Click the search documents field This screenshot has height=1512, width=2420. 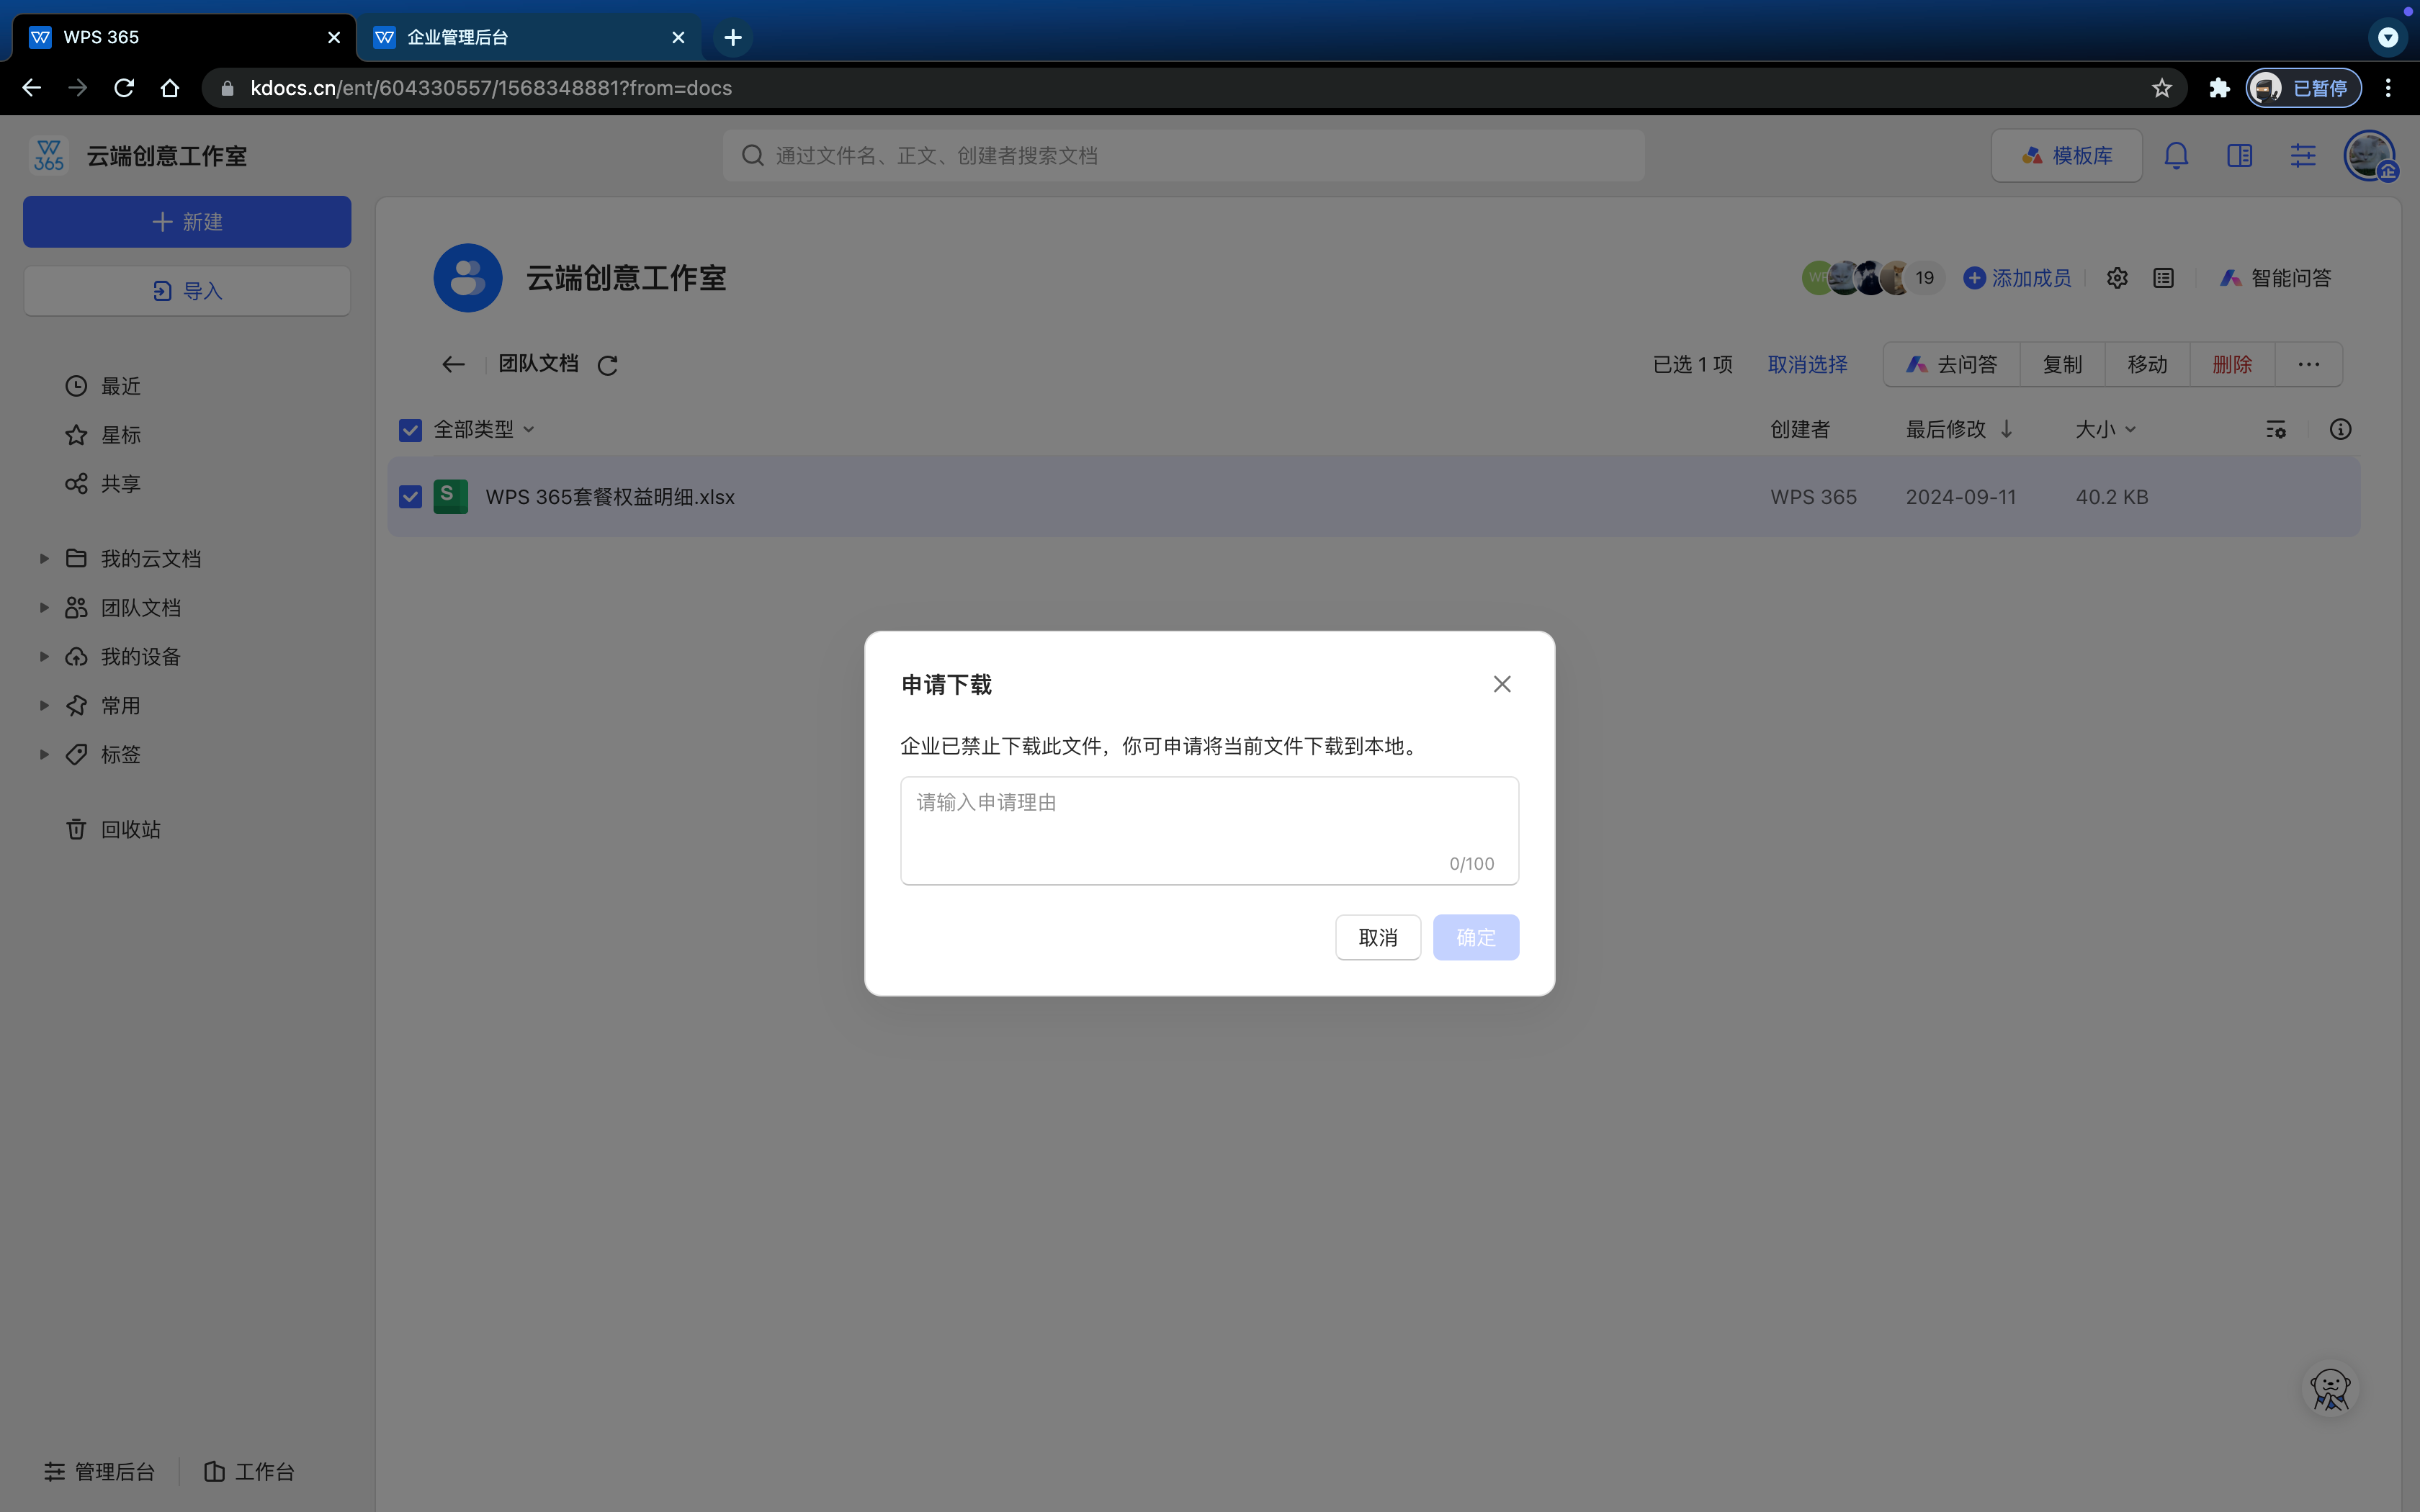point(1183,155)
